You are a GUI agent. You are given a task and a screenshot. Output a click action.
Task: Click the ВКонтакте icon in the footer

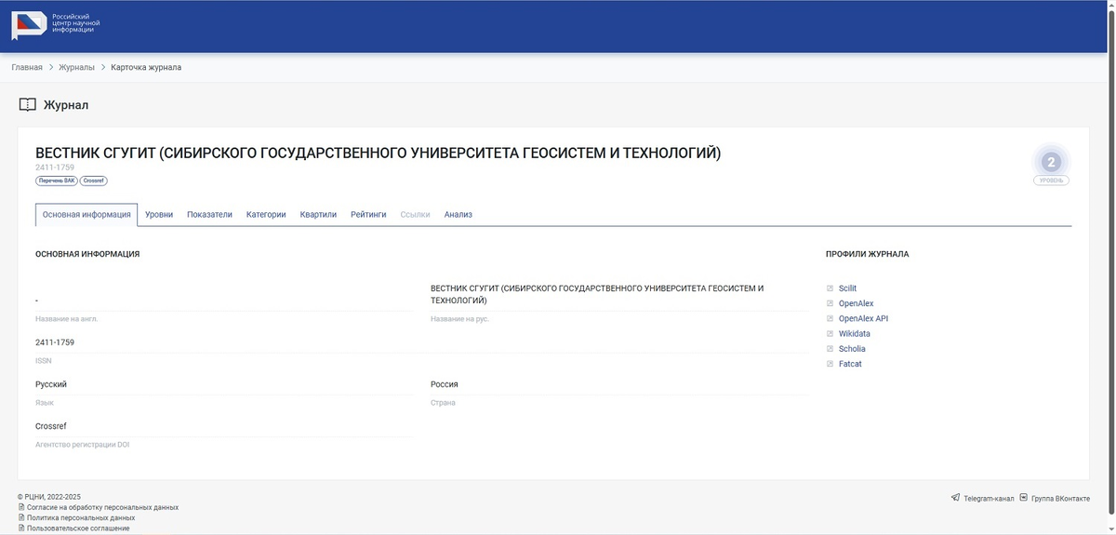pos(1023,498)
